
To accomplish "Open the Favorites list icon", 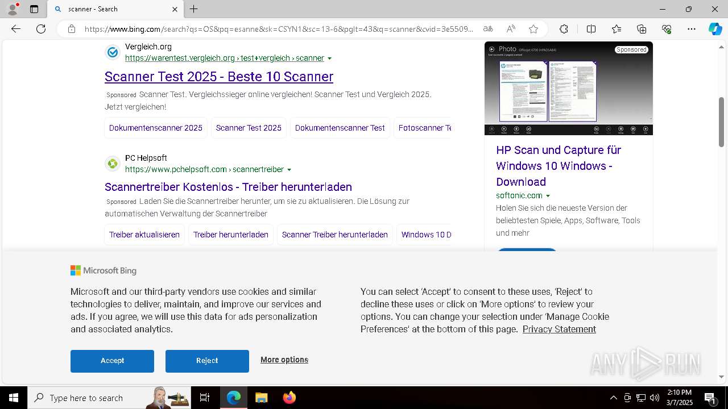I will click(617, 29).
